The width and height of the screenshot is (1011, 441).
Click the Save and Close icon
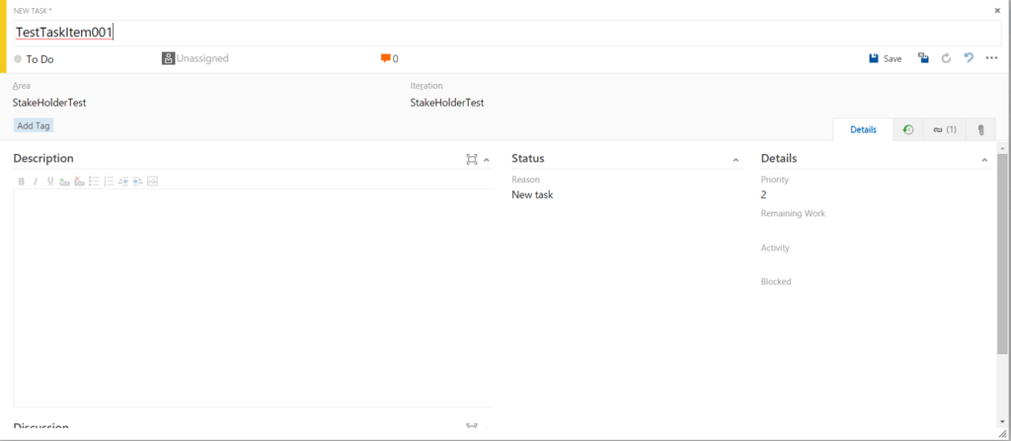[924, 58]
